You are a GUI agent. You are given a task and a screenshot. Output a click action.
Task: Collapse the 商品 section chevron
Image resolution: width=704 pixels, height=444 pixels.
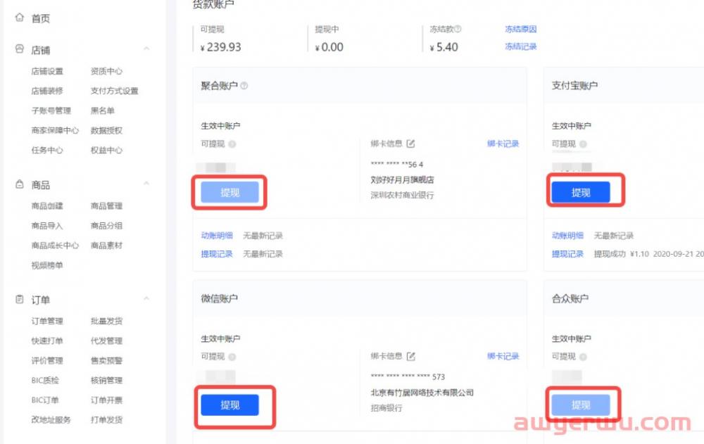pos(146,183)
